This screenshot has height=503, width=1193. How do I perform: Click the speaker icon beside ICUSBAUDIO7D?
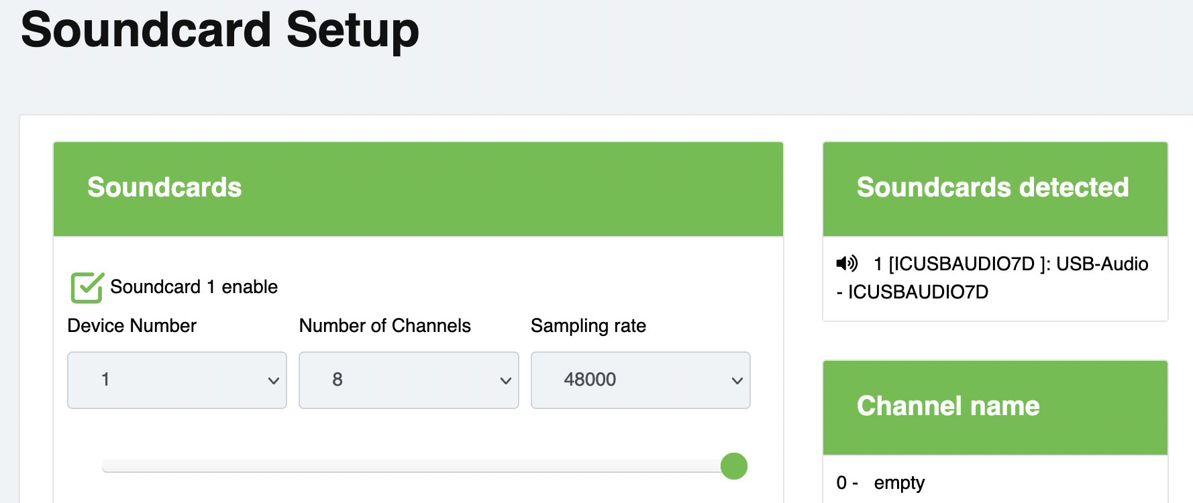coord(847,264)
